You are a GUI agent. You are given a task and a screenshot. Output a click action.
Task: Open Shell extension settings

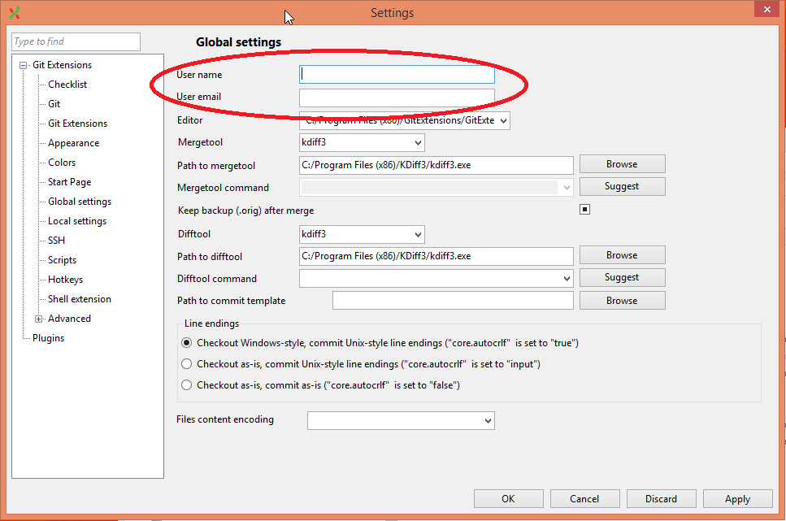pyautogui.click(x=79, y=299)
